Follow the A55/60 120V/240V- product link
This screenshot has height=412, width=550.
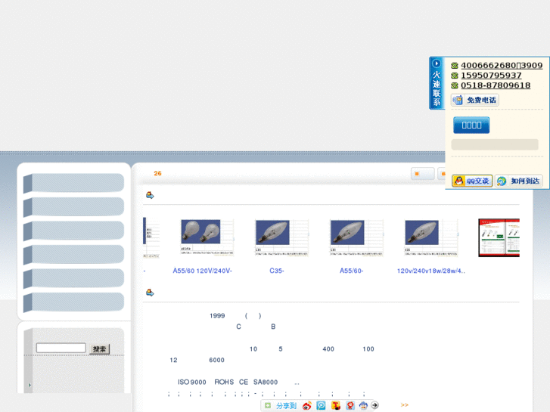pyautogui.click(x=203, y=271)
